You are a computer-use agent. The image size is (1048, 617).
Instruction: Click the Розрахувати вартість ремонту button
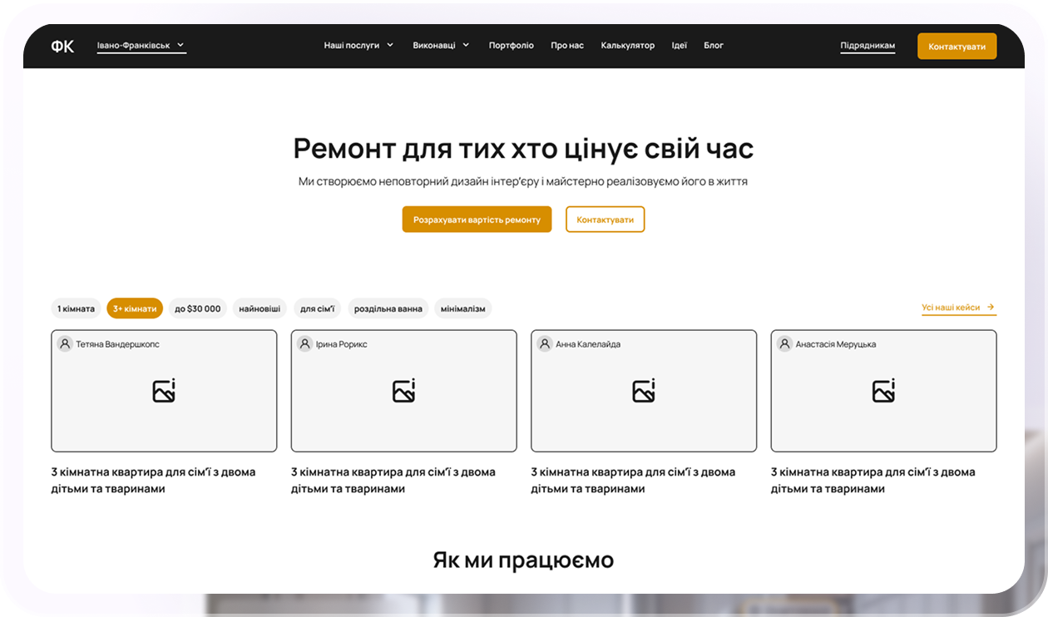(477, 220)
